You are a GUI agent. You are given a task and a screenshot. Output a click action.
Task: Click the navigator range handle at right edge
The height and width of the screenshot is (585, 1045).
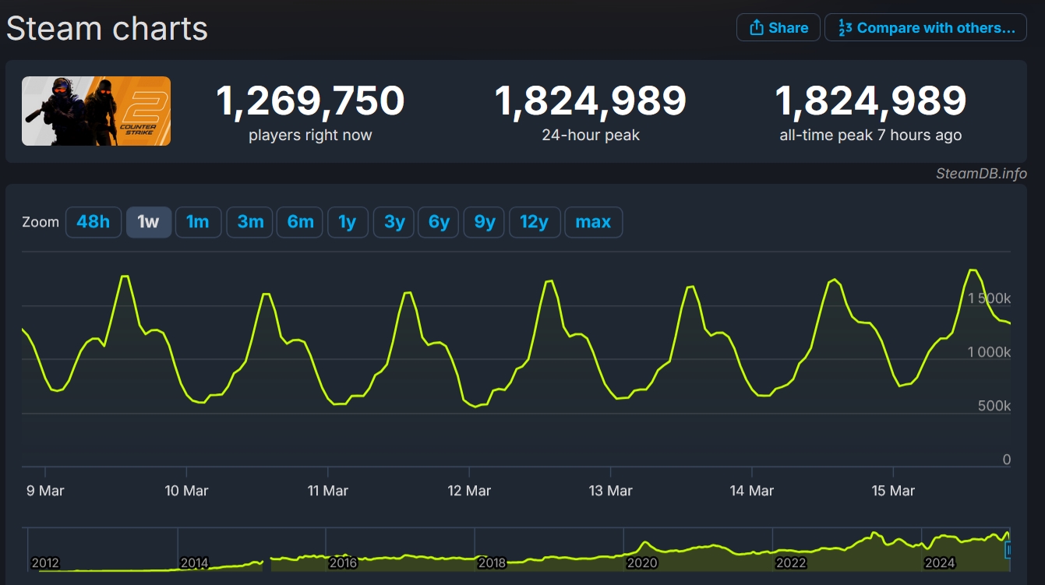coord(1009,551)
